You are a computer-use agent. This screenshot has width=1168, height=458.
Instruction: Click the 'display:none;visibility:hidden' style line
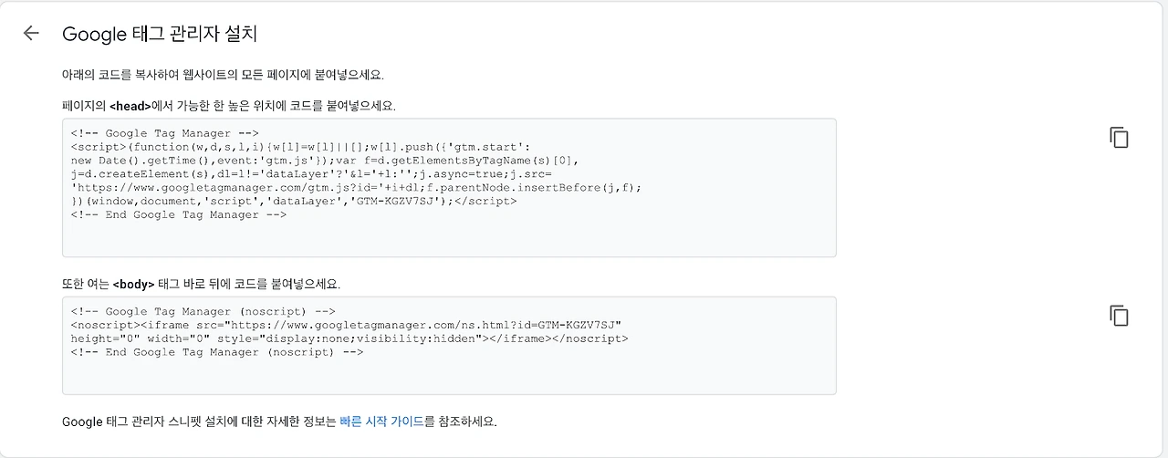coord(349,338)
